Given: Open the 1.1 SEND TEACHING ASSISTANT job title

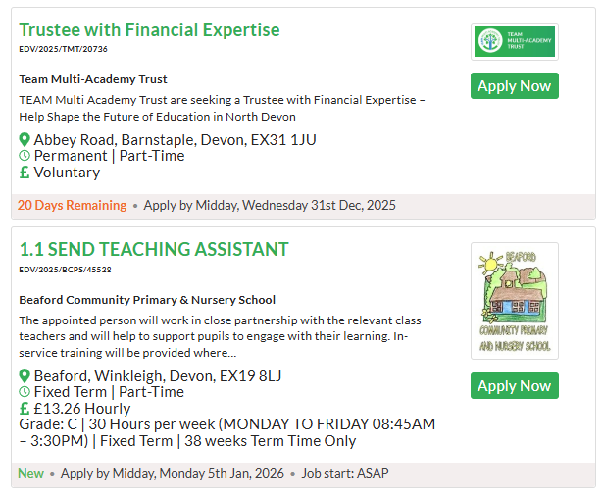Looking at the screenshot, I should point(154,249).
